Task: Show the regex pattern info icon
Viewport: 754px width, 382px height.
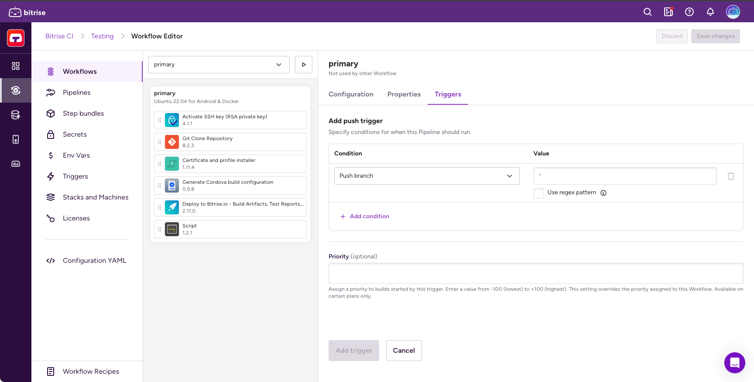Action: (x=603, y=193)
